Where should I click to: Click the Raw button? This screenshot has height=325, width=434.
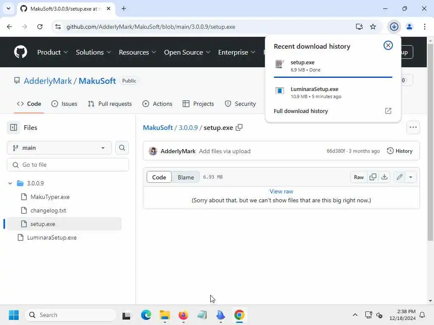[x=359, y=177]
